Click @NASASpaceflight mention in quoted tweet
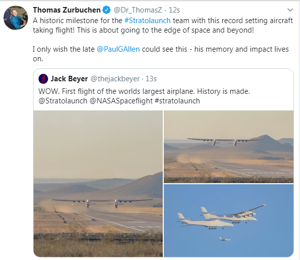This screenshot has width=300, height=260. coord(121,101)
